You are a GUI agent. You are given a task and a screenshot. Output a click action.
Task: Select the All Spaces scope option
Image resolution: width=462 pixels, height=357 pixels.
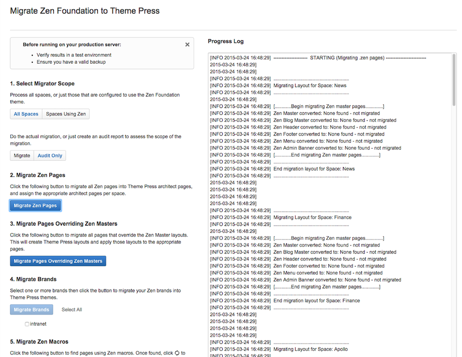pyautogui.click(x=26, y=114)
